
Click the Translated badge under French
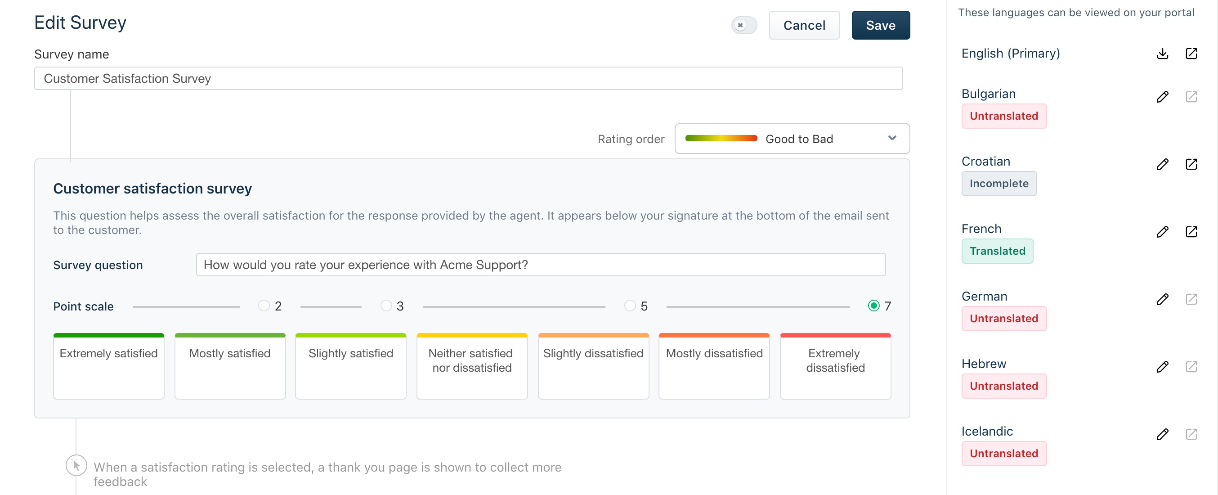tap(997, 251)
